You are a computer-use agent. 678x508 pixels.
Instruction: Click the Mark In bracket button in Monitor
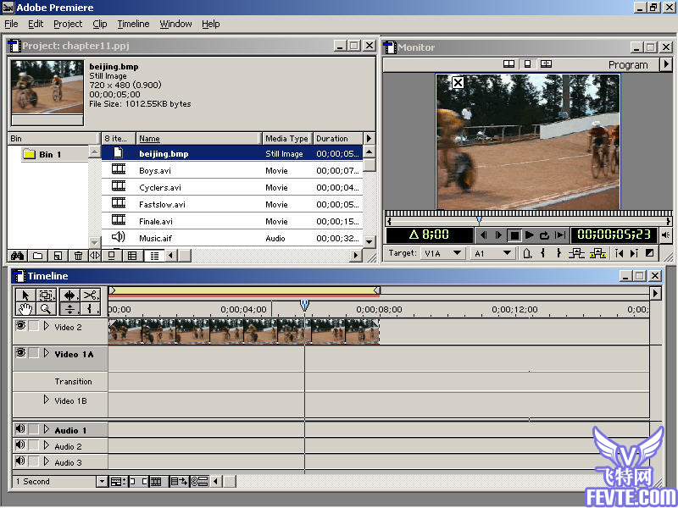point(542,253)
